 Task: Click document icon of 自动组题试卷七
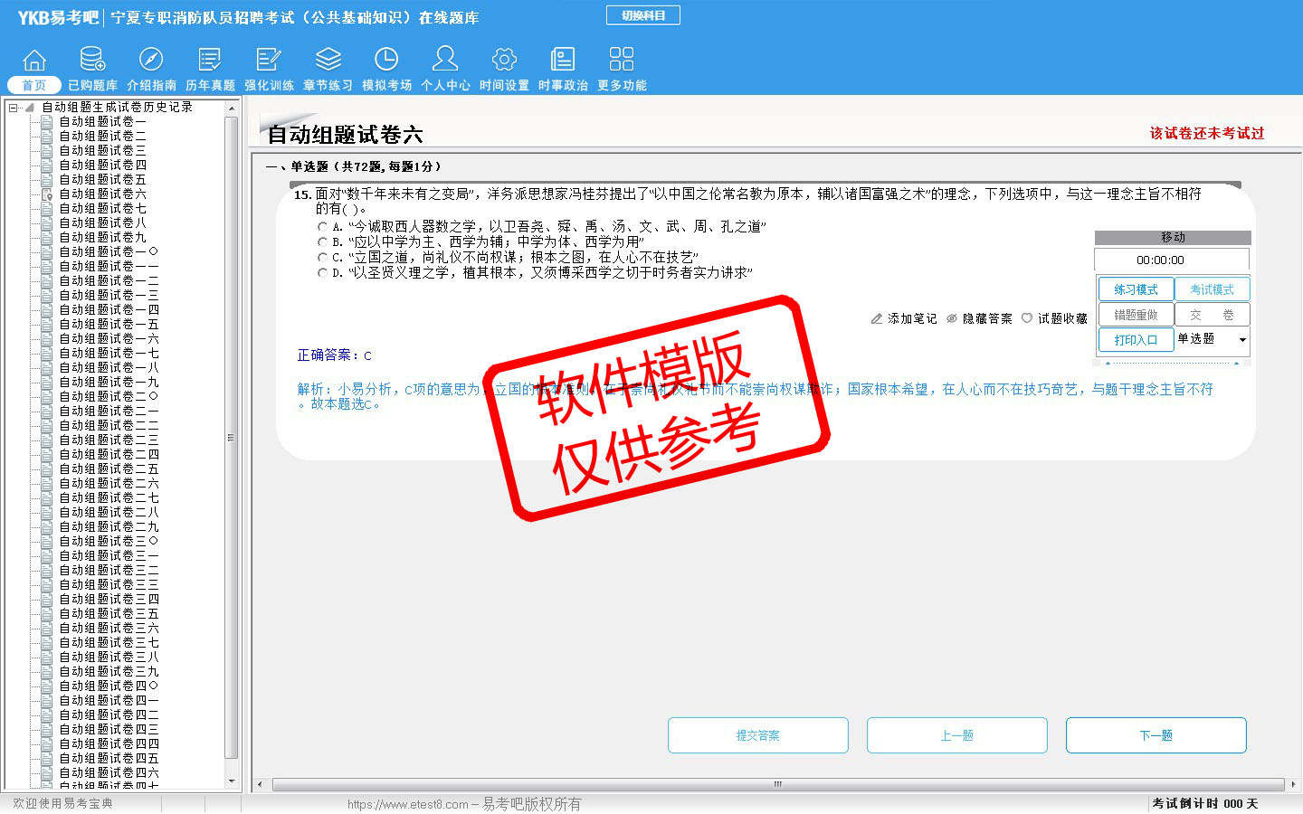tap(47, 208)
